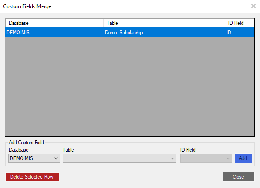Open the ID Field dropdown arrow
This screenshot has width=260, height=188.
228,158
